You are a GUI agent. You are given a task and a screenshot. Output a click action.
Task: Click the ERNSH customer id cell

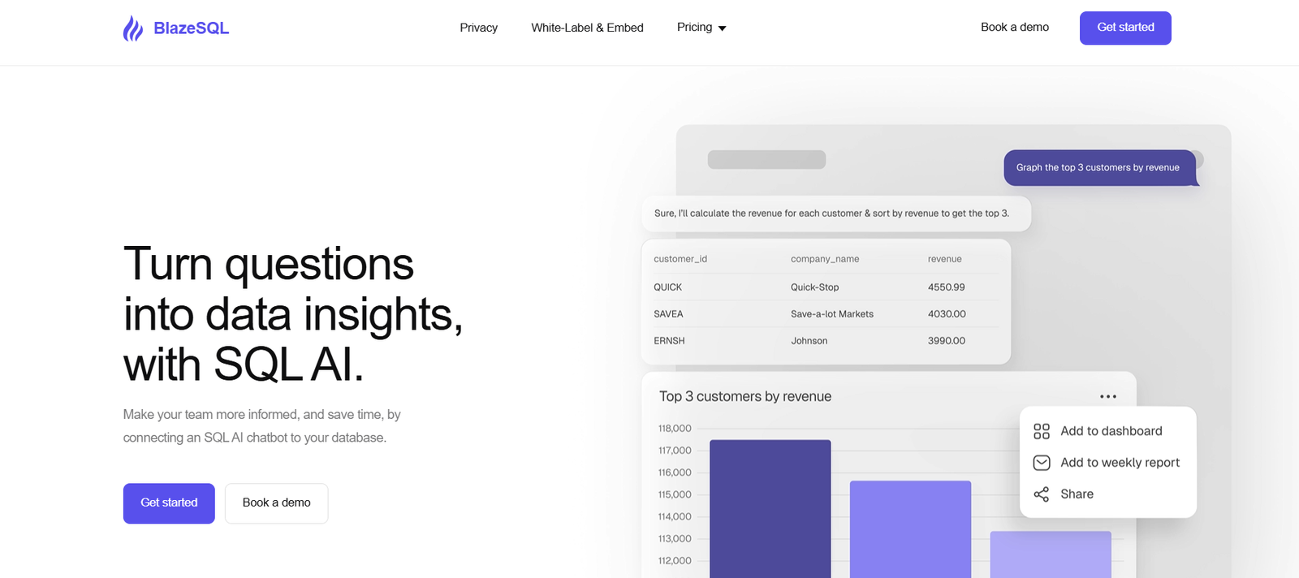click(670, 341)
